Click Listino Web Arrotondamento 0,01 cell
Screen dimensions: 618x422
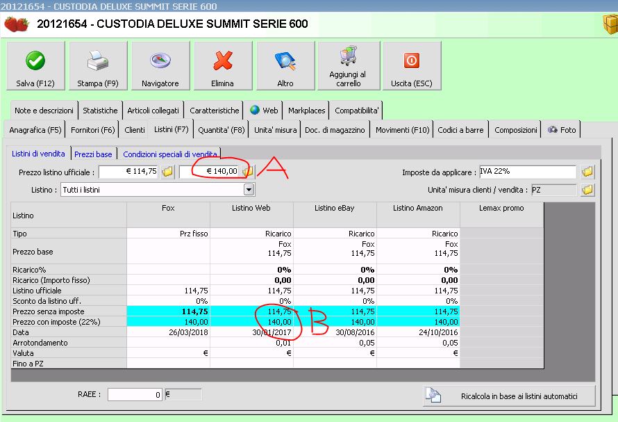[x=251, y=343]
